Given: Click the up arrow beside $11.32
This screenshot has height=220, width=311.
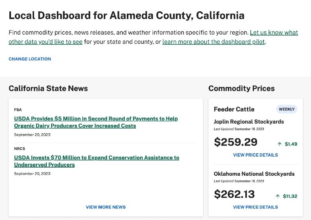Looking at the screenshot, I should [x=278, y=196].
